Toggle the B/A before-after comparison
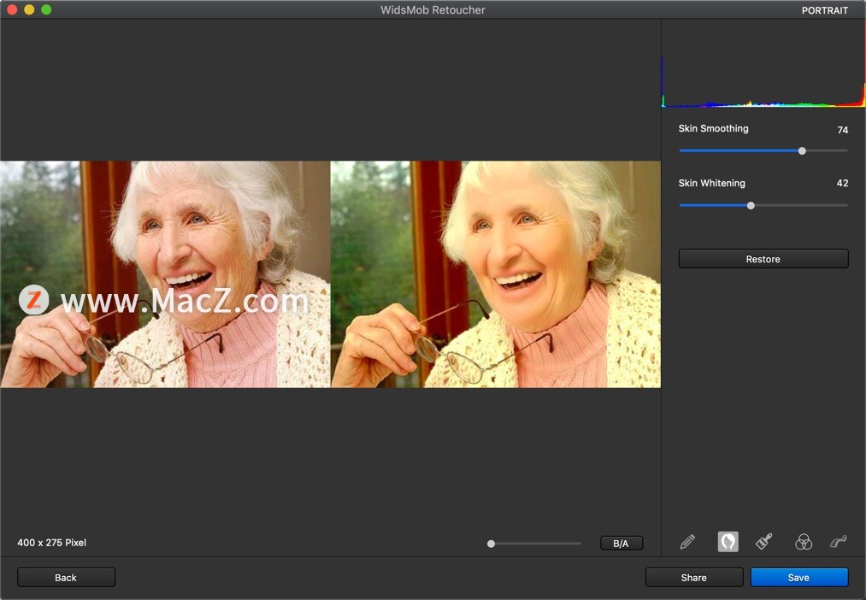 (622, 544)
